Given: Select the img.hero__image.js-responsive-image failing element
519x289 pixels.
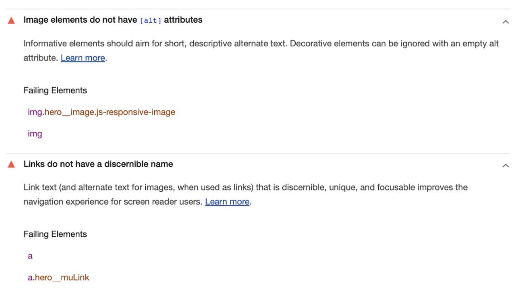Looking at the screenshot, I should (x=100, y=112).
